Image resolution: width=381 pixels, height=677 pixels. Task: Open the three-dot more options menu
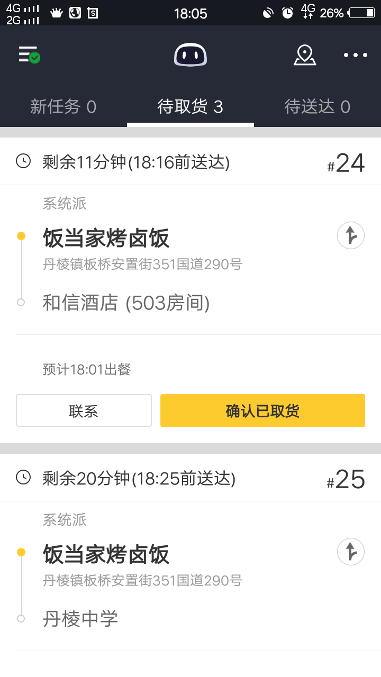pyautogui.click(x=355, y=55)
